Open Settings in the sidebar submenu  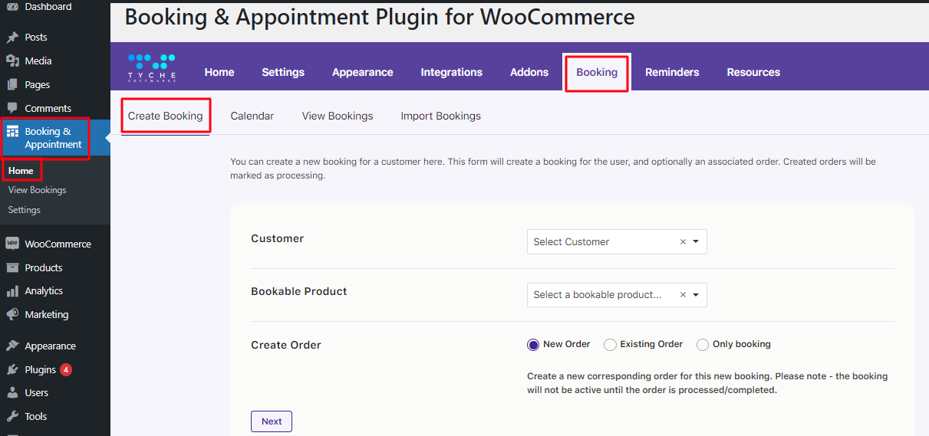(x=25, y=210)
